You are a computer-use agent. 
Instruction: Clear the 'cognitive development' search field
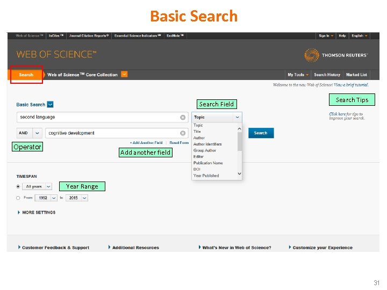[183, 133]
